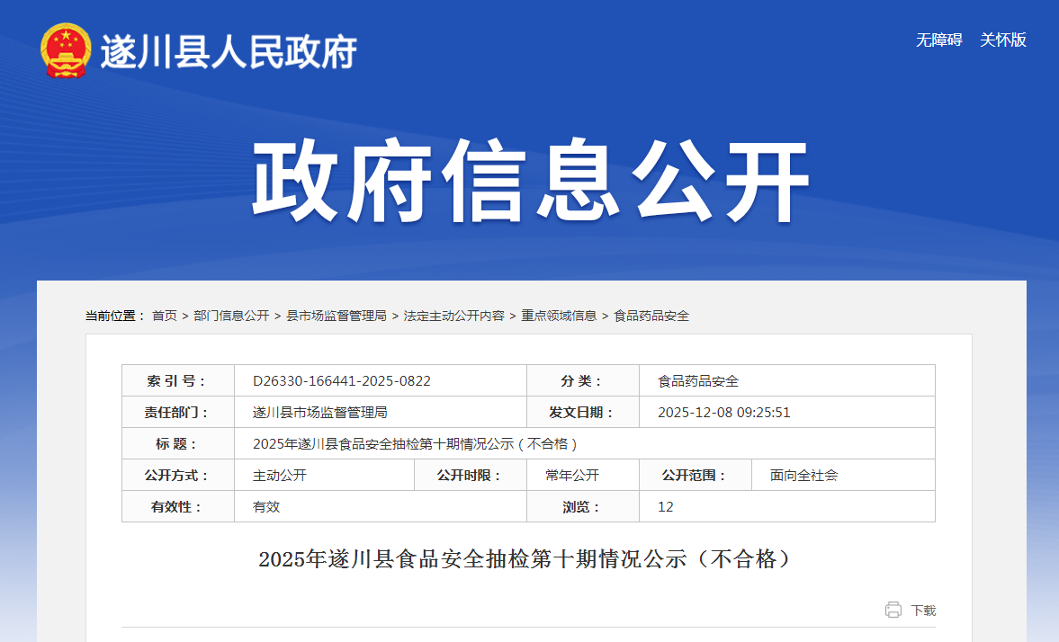Click the national emblem logo
The height and width of the screenshot is (642, 1059).
pyautogui.click(x=66, y=50)
